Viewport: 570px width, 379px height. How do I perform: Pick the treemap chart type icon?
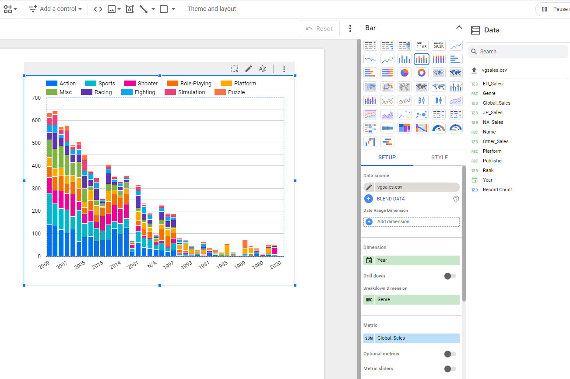pos(405,128)
